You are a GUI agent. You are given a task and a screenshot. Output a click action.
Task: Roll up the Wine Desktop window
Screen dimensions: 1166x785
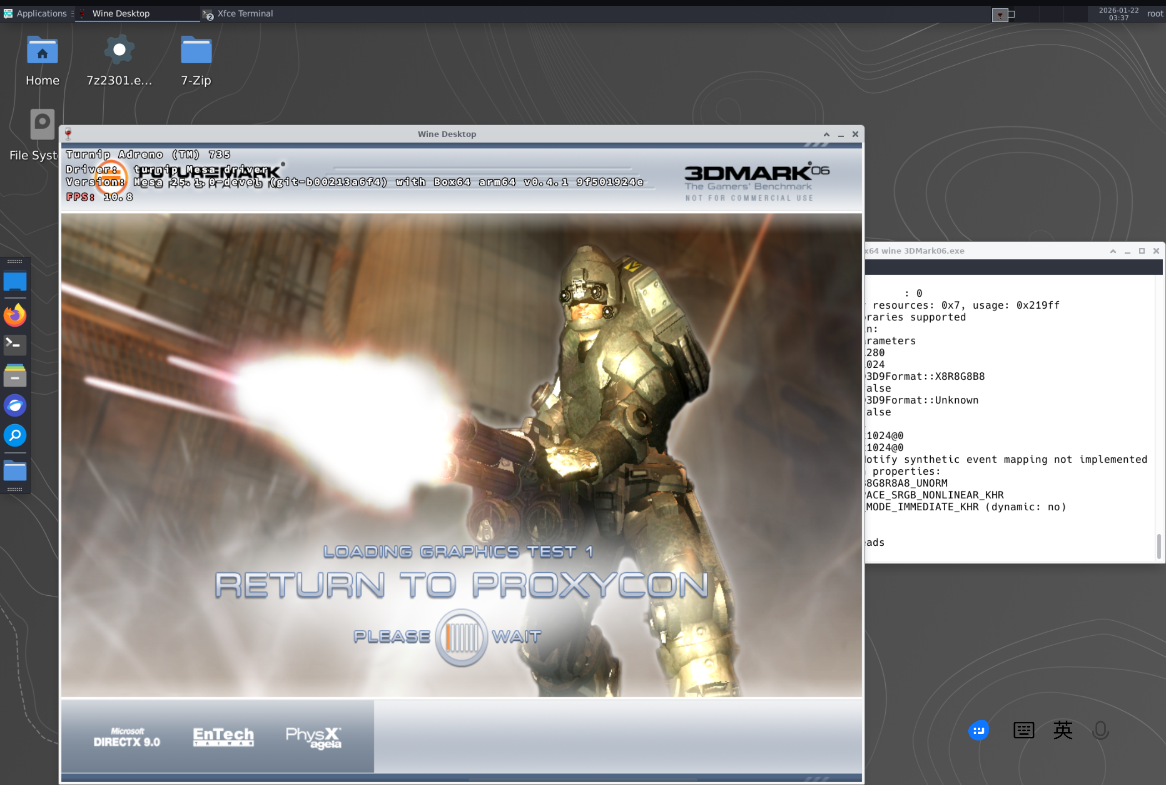pos(826,134)
